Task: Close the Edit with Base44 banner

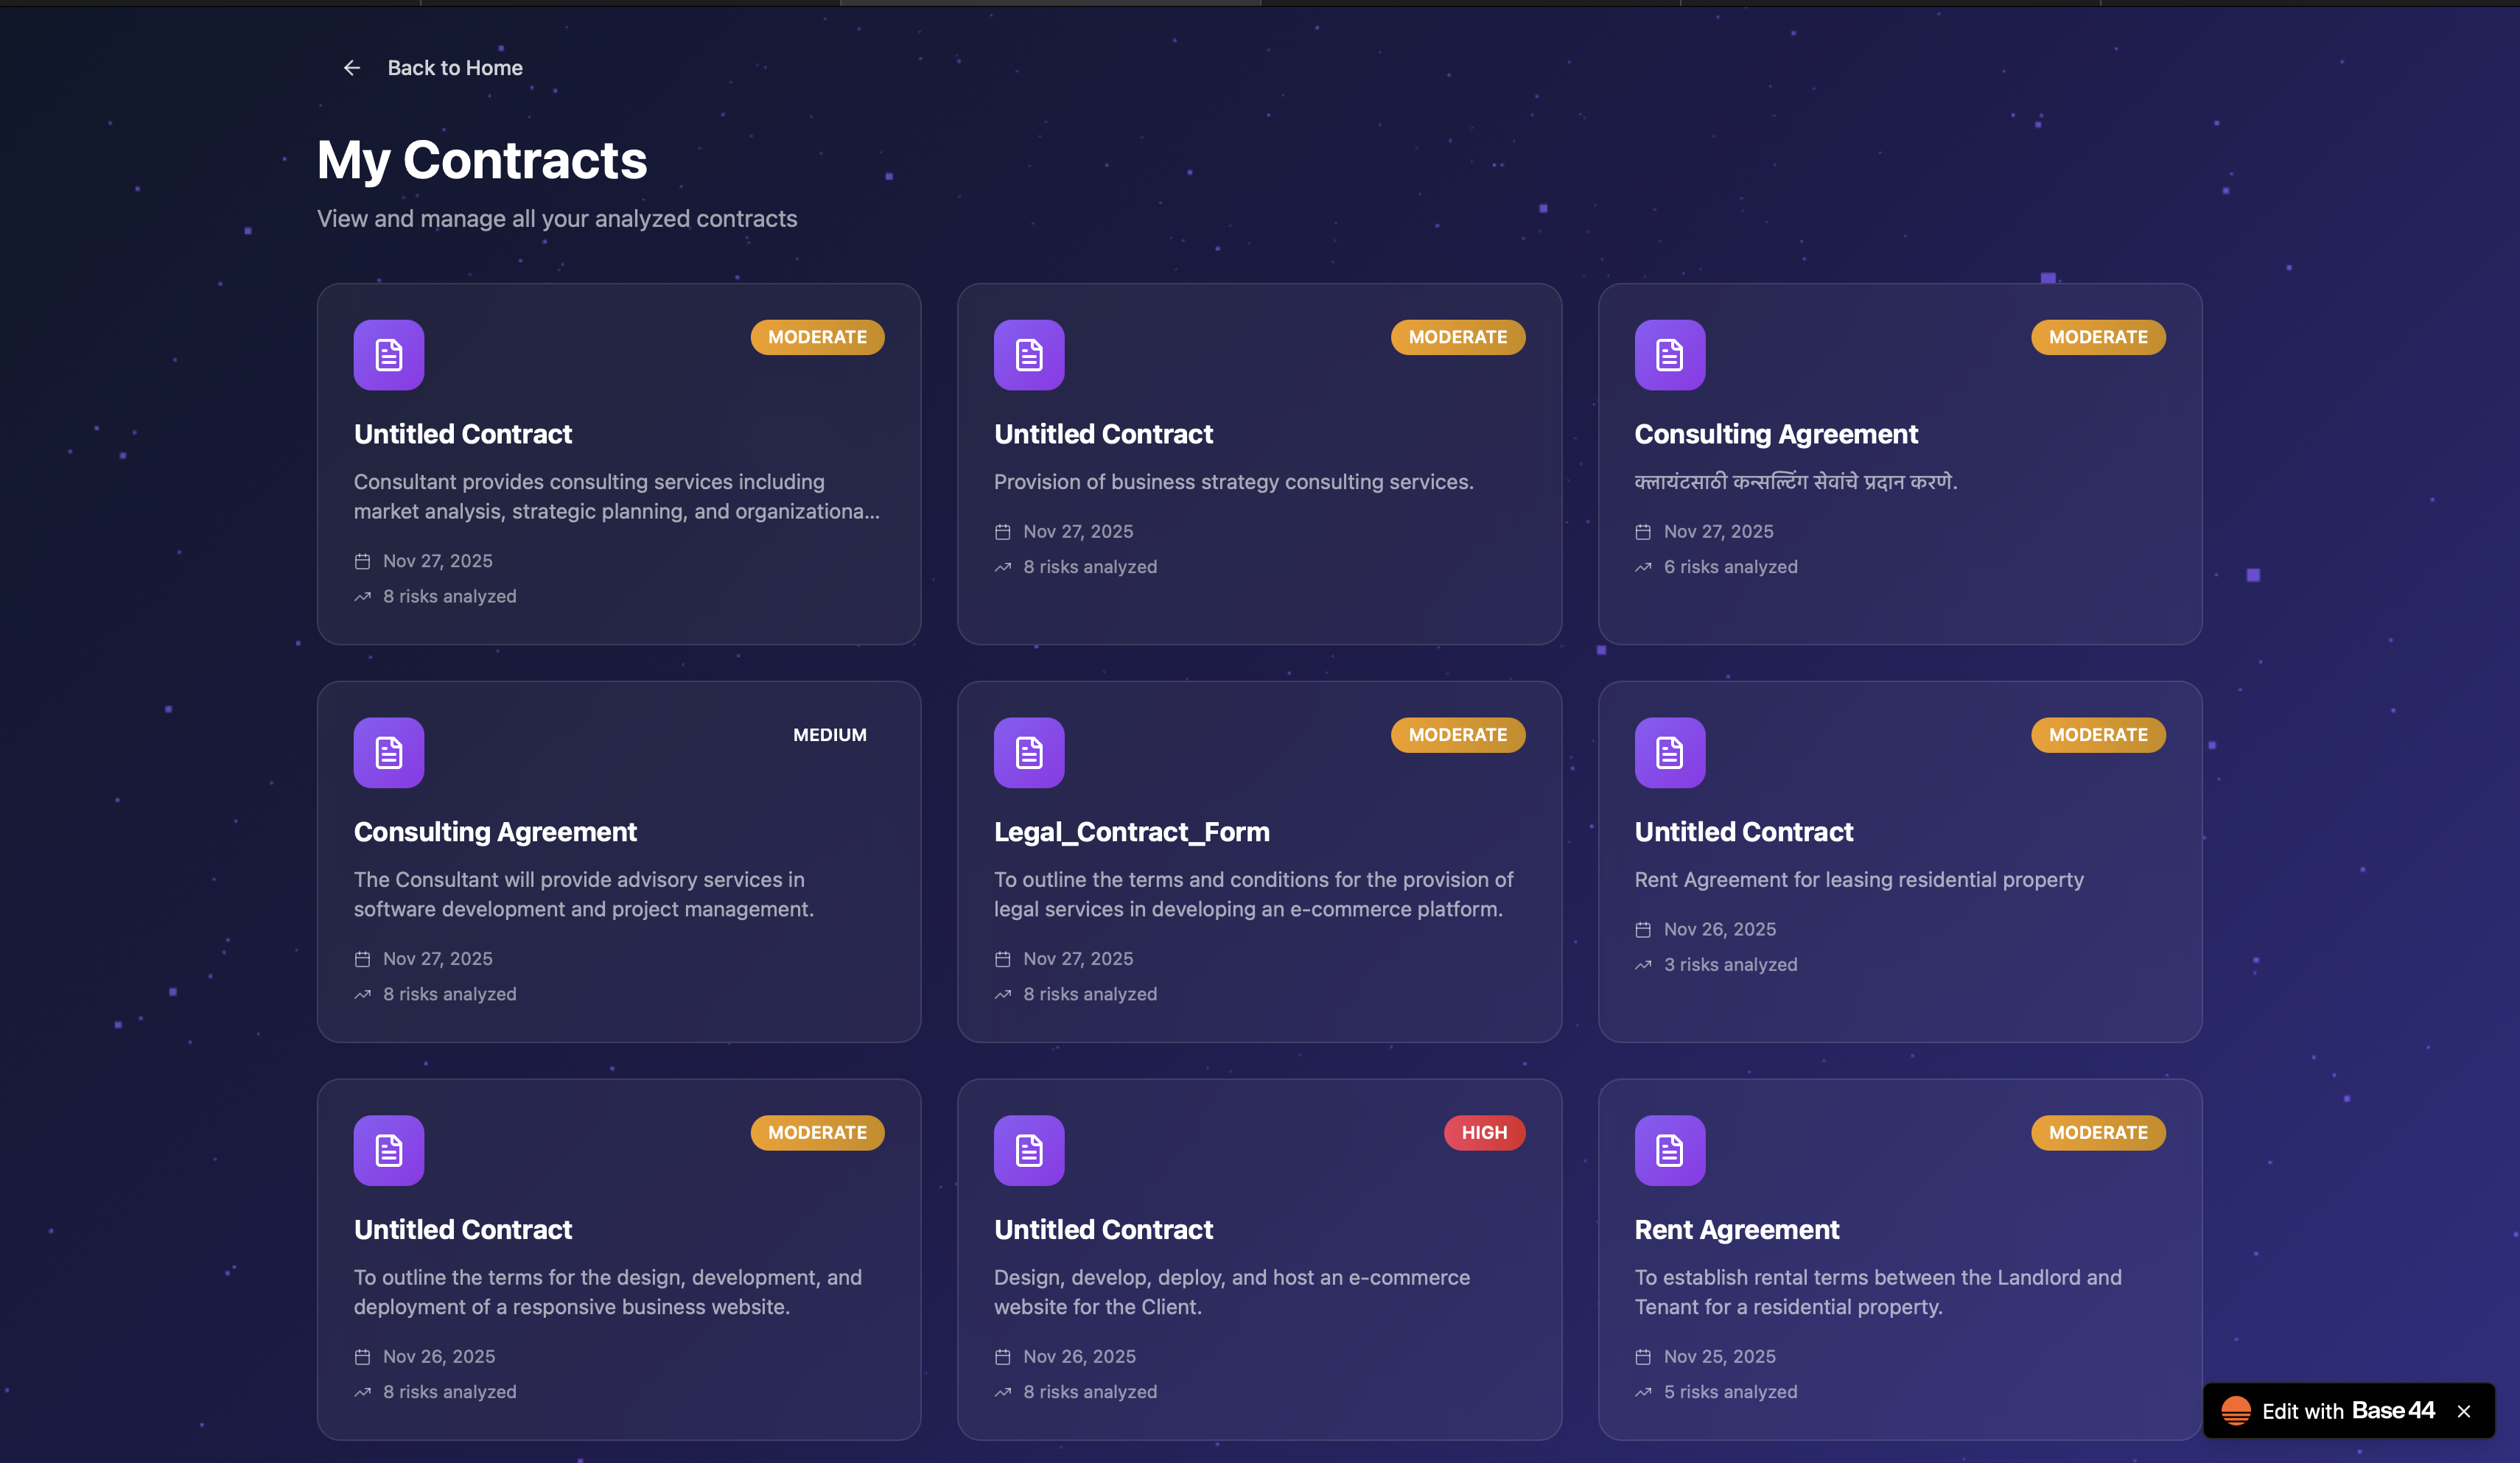Action: [2464, 1411]
